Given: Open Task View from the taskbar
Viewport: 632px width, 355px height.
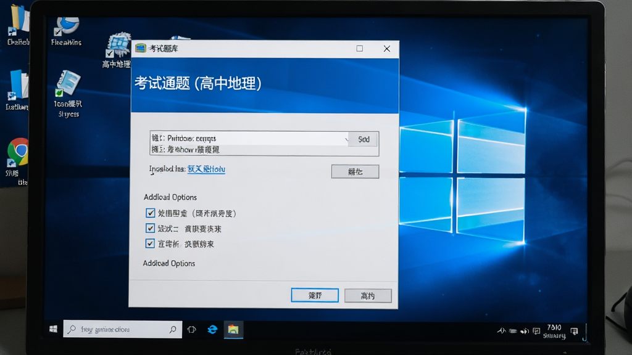Looking at the screenshot, I should click(192, 330).
